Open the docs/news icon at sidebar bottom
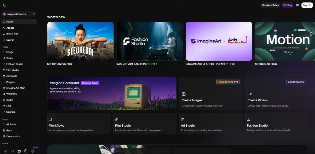The height and width of the screenshot is (154, 315). (19, 151)
